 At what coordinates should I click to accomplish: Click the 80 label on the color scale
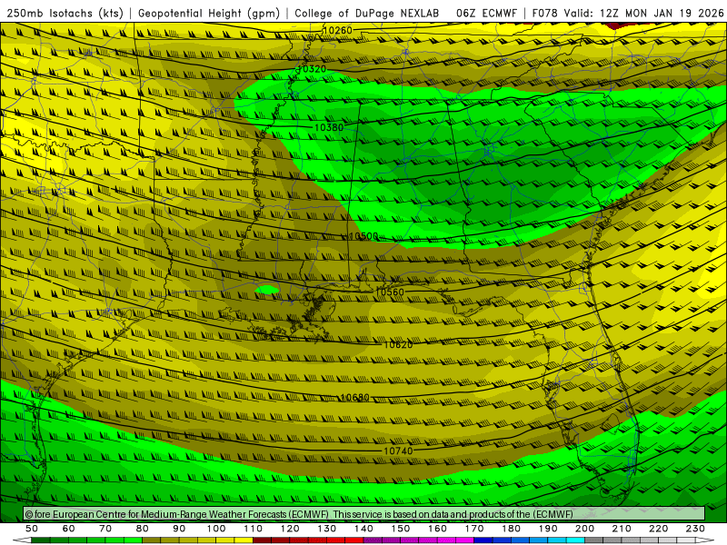point(143,529)
